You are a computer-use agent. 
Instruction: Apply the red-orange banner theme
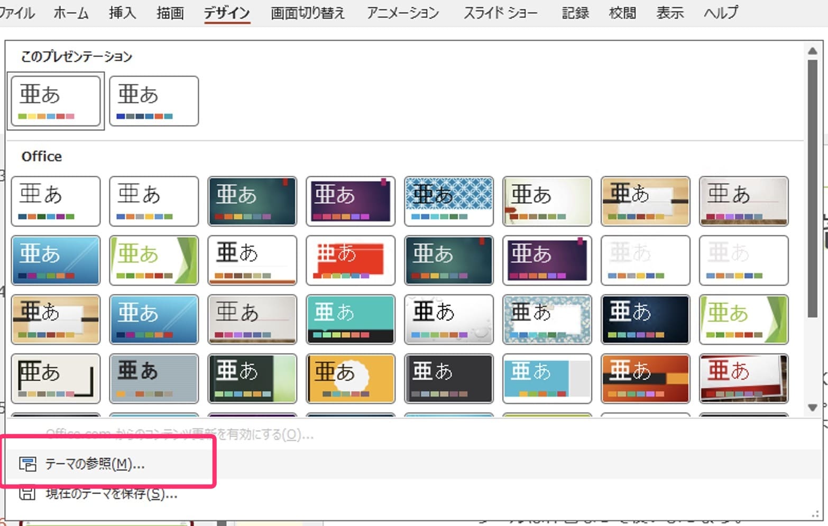(351, 260)
